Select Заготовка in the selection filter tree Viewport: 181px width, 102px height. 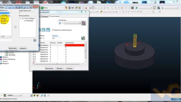coord(30,21)
